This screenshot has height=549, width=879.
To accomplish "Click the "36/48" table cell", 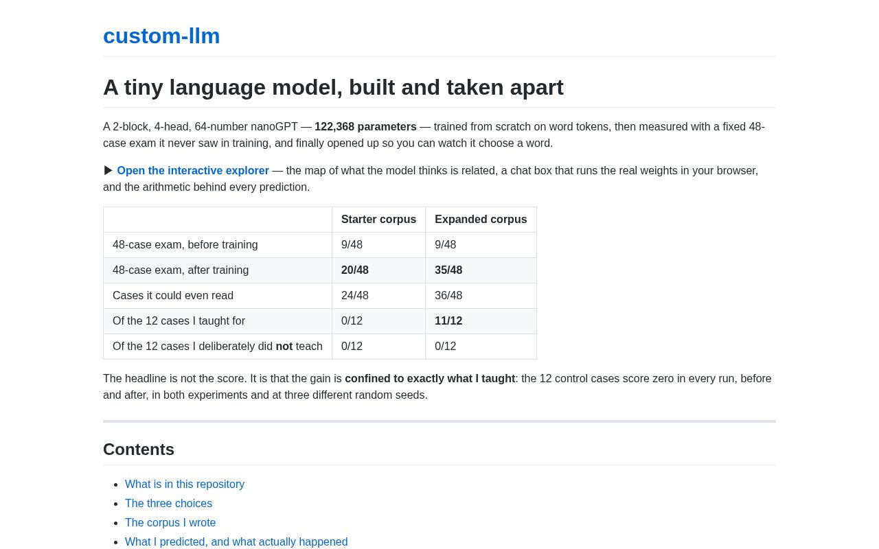I will coord(481,296).
